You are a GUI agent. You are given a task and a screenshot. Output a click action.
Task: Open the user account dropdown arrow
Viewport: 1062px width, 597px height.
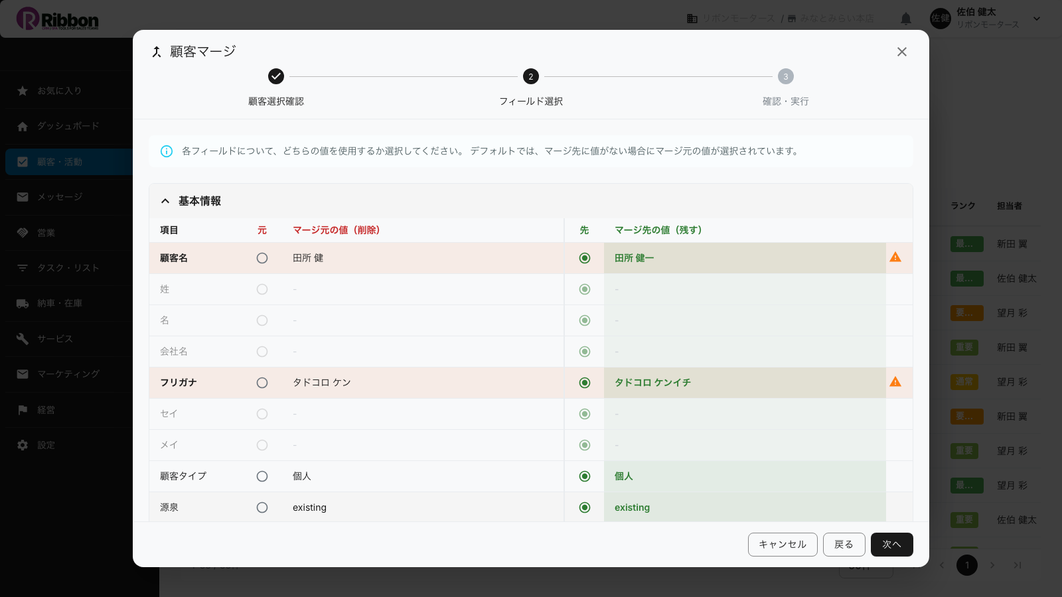coord(1037,19)
